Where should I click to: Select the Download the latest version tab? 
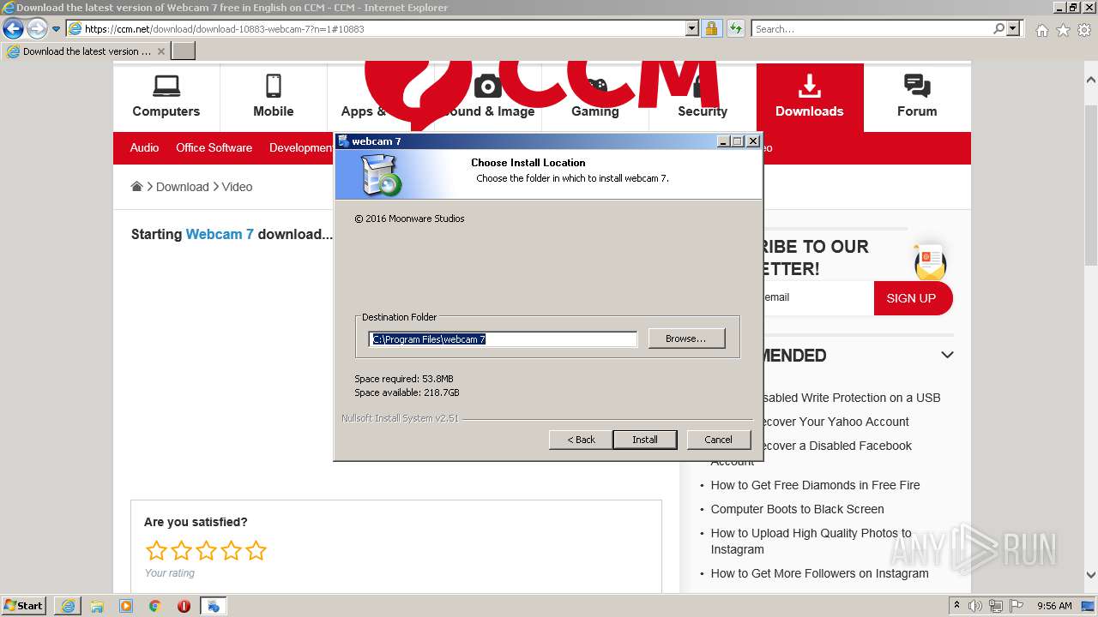coord(86,51)
